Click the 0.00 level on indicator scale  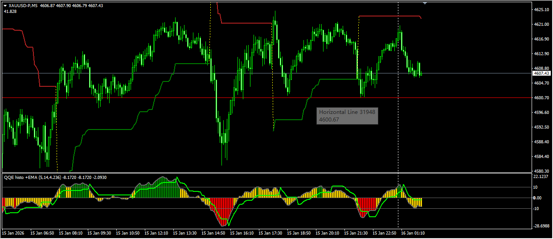[x=540, y=198]
